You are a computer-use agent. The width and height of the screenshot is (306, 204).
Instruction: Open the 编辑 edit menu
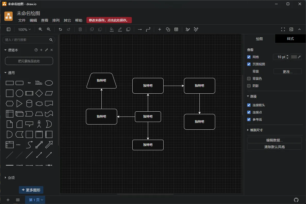coord(33,20)
